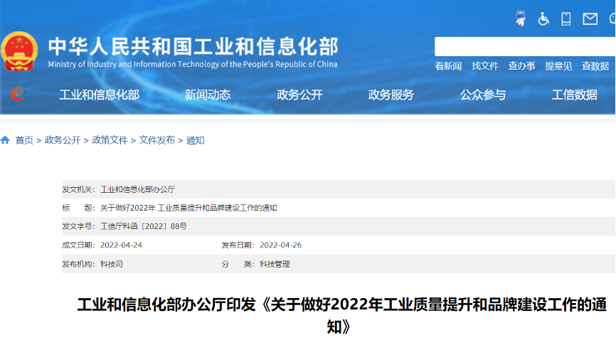The image size is (616, 355).
Task: Click the publishing body 科技司
Action: click(112, 264)
